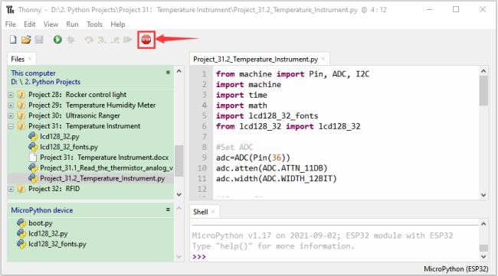The image size is (498, 276).
Task: Select Project_31.1_Read_the_thermistor_analog file
Action: pyautogui.click(x=106, y=168)
